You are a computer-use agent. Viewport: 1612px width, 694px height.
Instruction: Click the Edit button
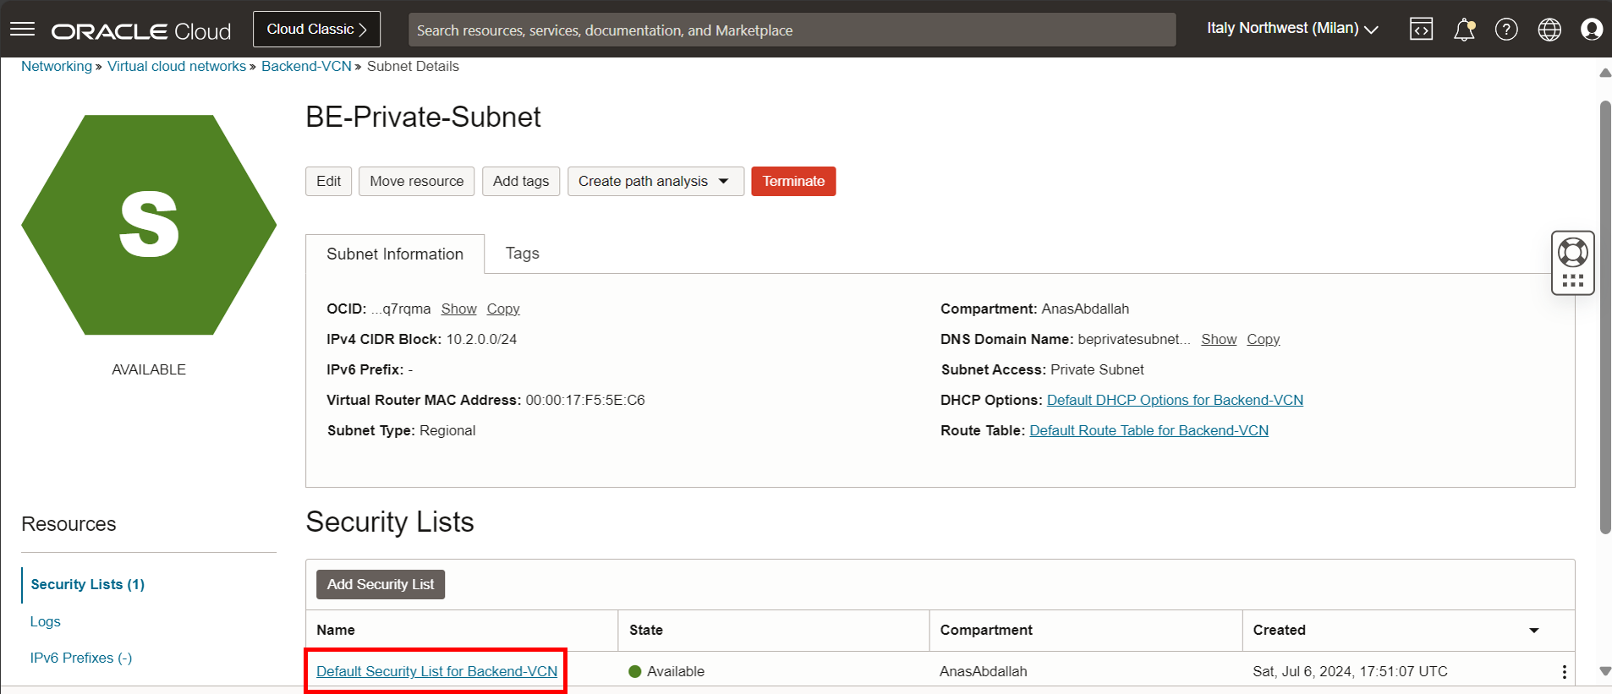(x=328, y=181)
